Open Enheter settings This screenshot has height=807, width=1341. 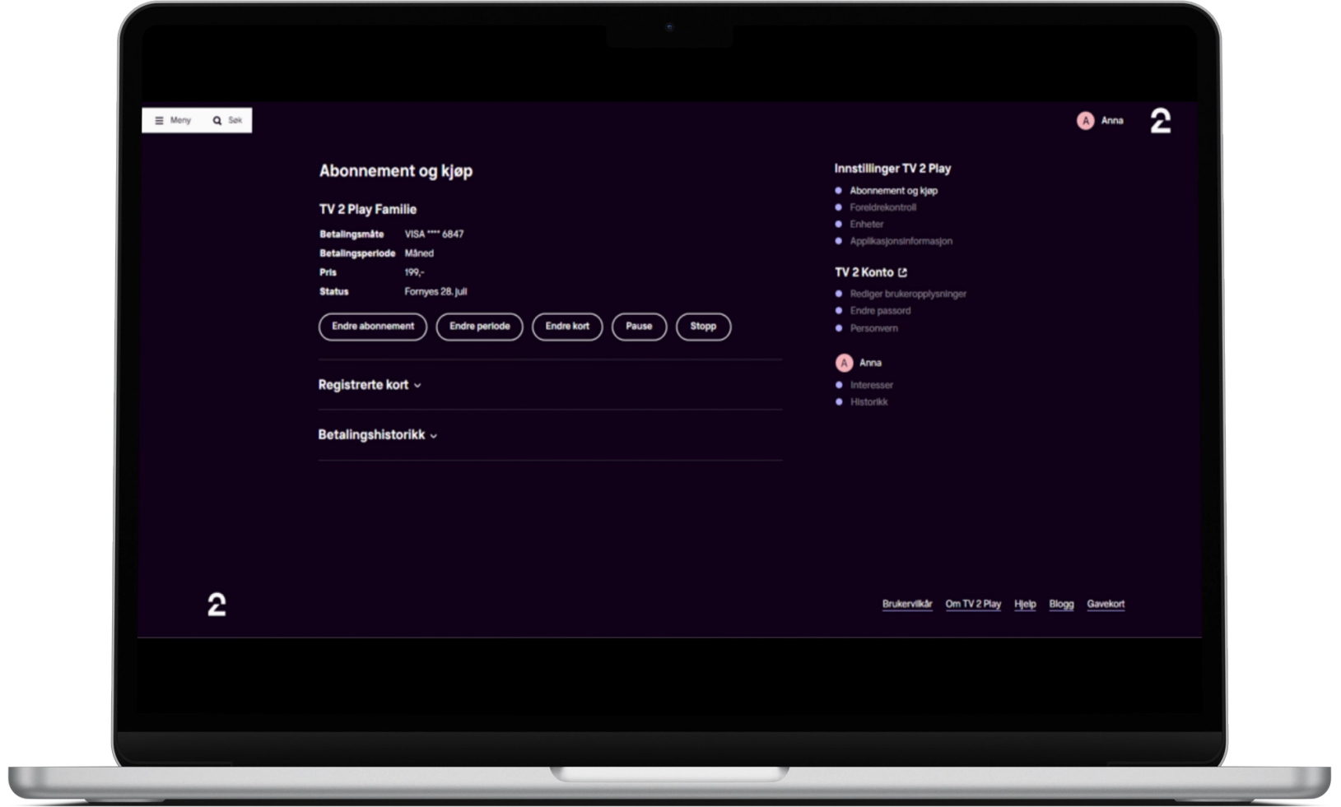point(866,224)
